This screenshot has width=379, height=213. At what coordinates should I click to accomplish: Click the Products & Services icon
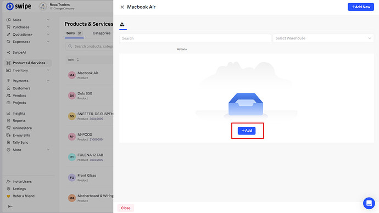point(8,63)
